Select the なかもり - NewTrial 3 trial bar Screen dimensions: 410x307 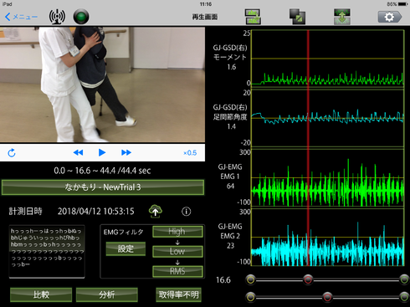pyautogui.click(x=103, y=187)
